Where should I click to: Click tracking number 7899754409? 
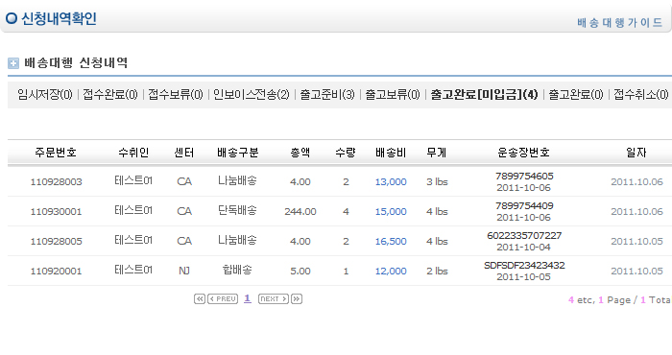point(524,205)
